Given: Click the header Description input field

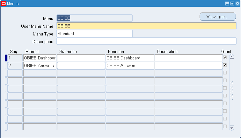Looking at the screenshot, I should pos(146,41).
